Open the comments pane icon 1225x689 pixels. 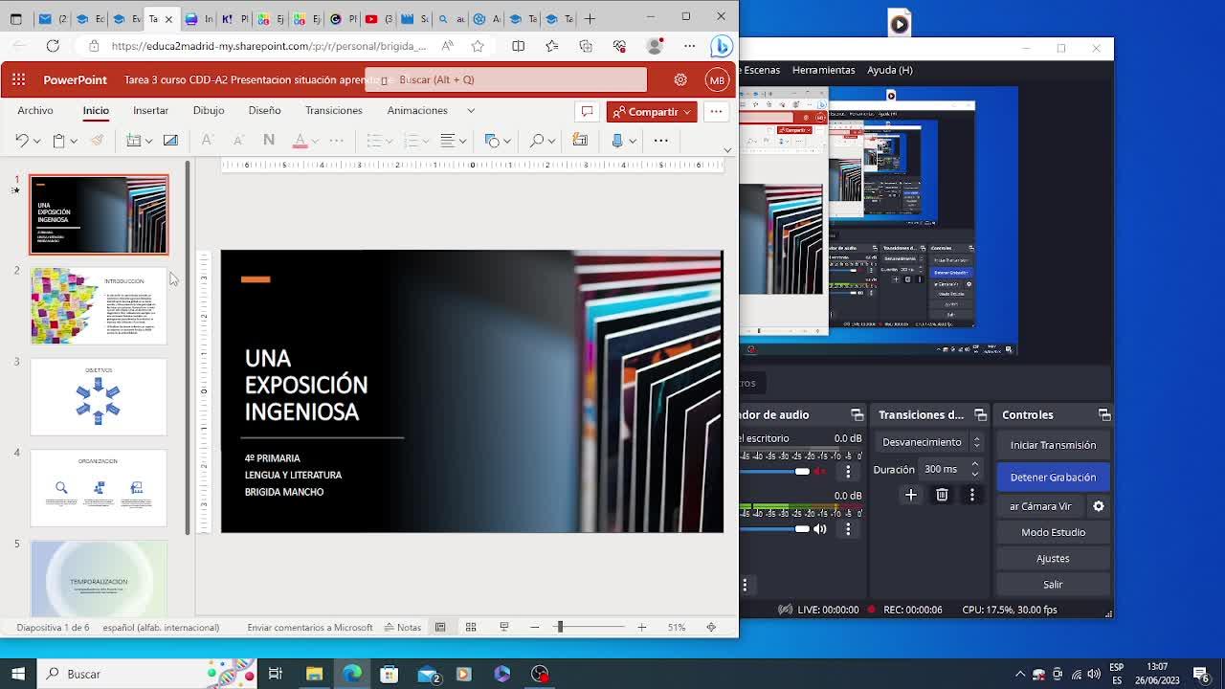point(587,112)
